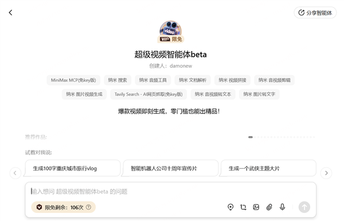Select the 纳米 音视频转文本 tag
The height and width of the screenshot is (221, 344).
pos(213,94)
